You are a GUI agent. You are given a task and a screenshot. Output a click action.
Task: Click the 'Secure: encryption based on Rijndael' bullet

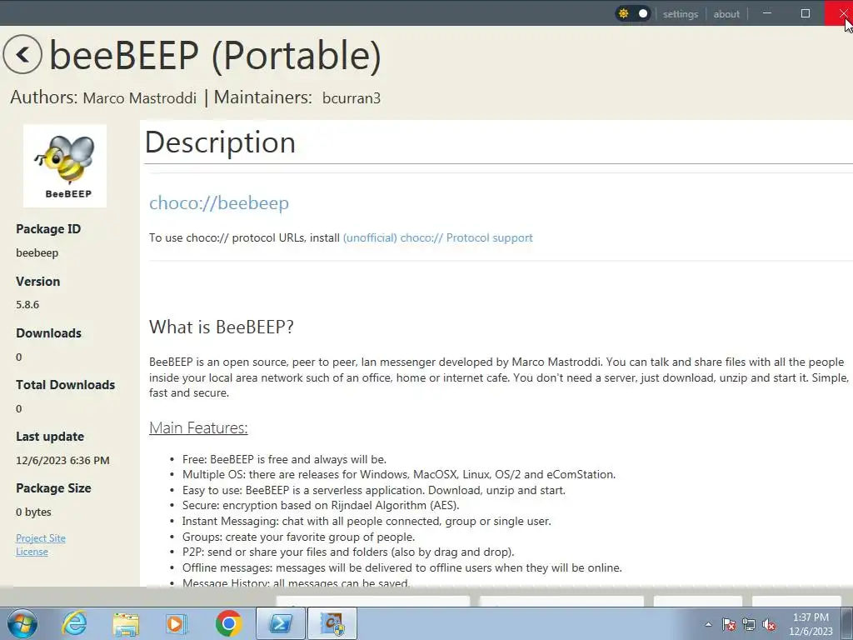point(321,506)
